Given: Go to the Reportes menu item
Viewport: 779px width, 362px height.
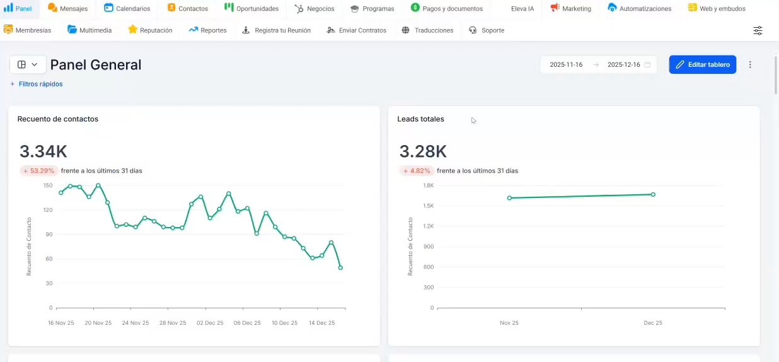Looking at the screenshot, I should (207, 30).
